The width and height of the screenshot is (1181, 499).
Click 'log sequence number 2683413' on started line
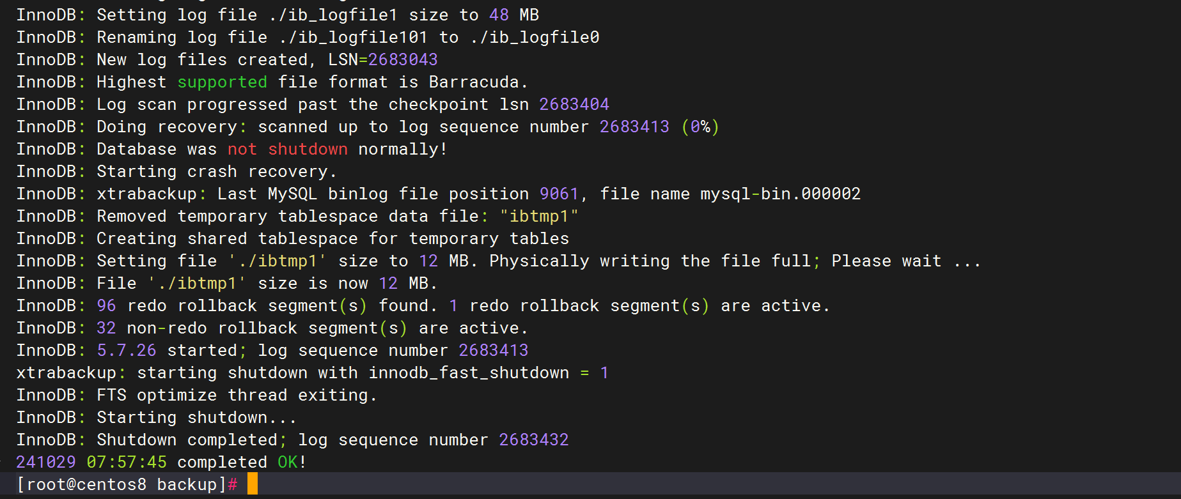point(393,350)
